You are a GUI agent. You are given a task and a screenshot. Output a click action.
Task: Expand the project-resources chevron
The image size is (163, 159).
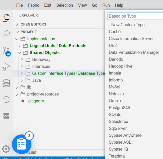[17, 94]
